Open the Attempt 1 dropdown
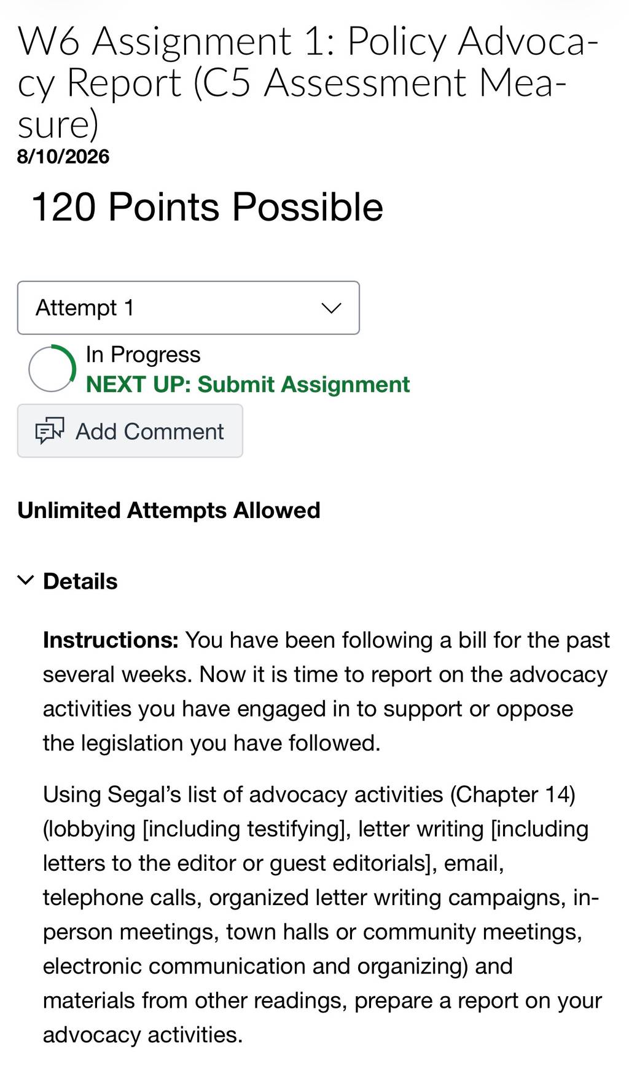The image size is (629, 1068). click(x=188, y=308)
